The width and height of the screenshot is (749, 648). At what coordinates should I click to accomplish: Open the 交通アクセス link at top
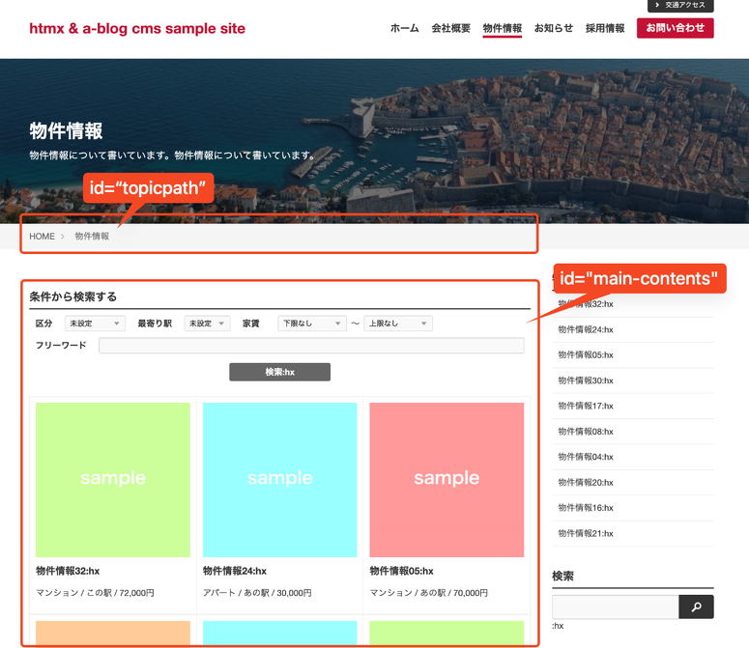(x=680, y=6)
